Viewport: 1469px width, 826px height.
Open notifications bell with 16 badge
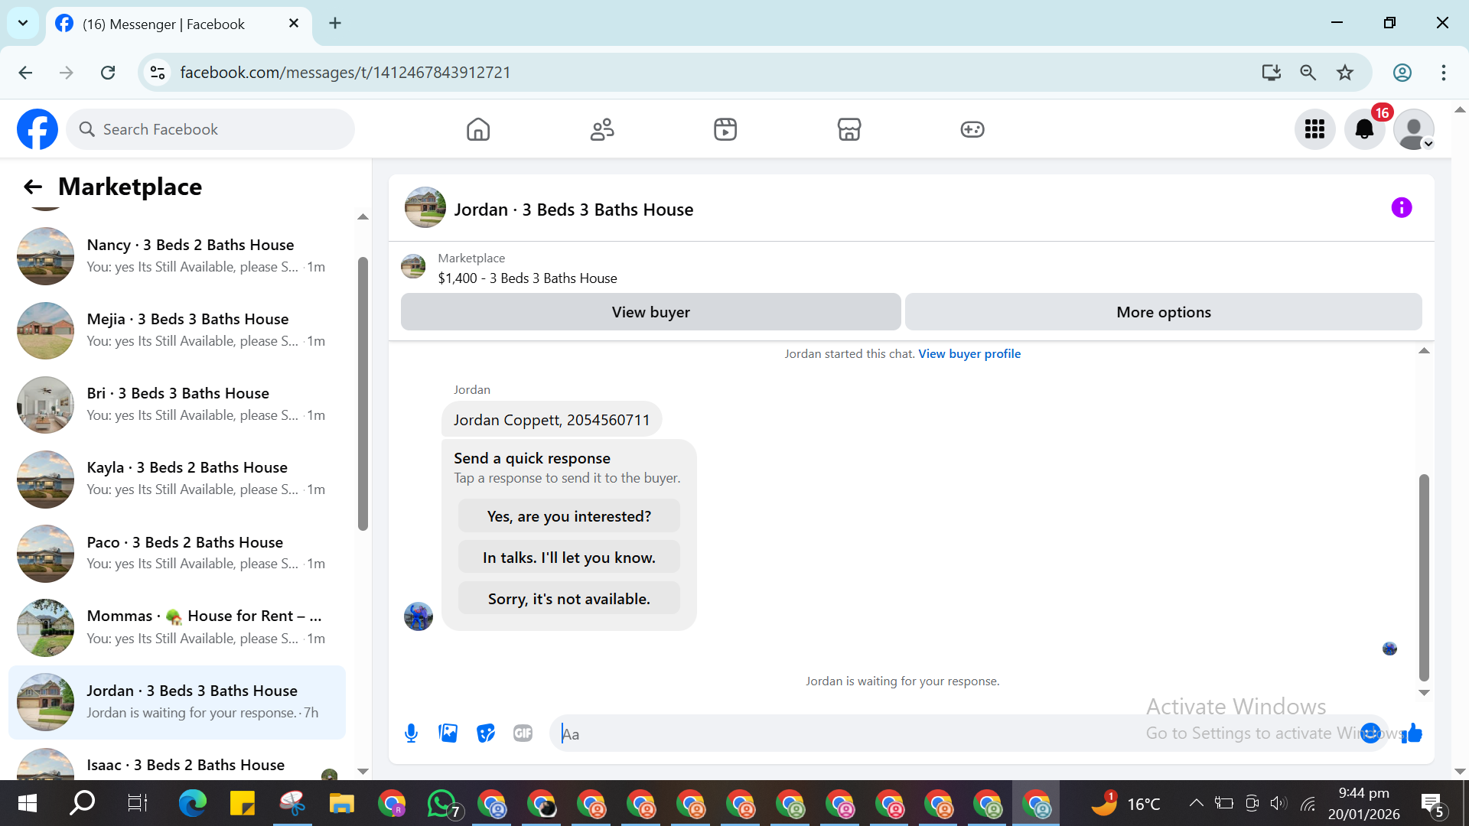(x=1365, y=129)
